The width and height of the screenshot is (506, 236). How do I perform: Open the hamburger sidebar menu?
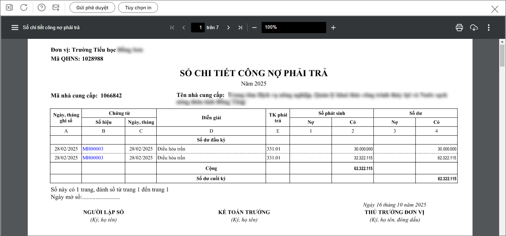point(15,27)
